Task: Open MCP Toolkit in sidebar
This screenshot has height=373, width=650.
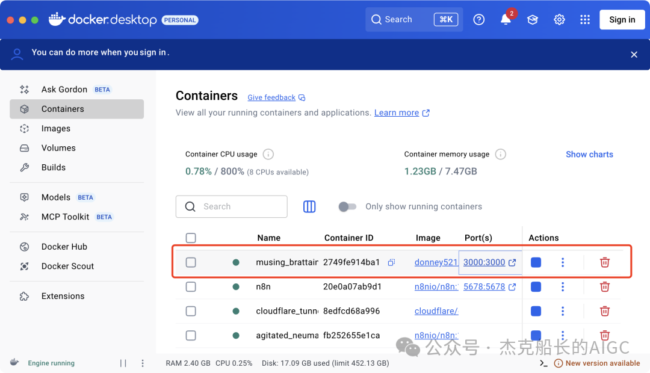Action: [76, 217]
